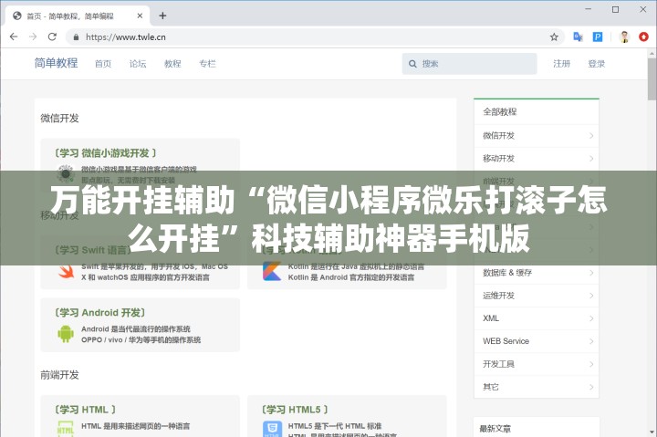Open the 论坛 navigation item
657x437 pixels.
point(138,64)
